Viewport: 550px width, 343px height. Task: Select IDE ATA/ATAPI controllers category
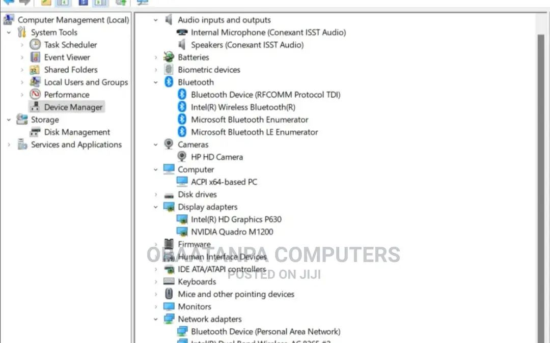tap(222, 269)
